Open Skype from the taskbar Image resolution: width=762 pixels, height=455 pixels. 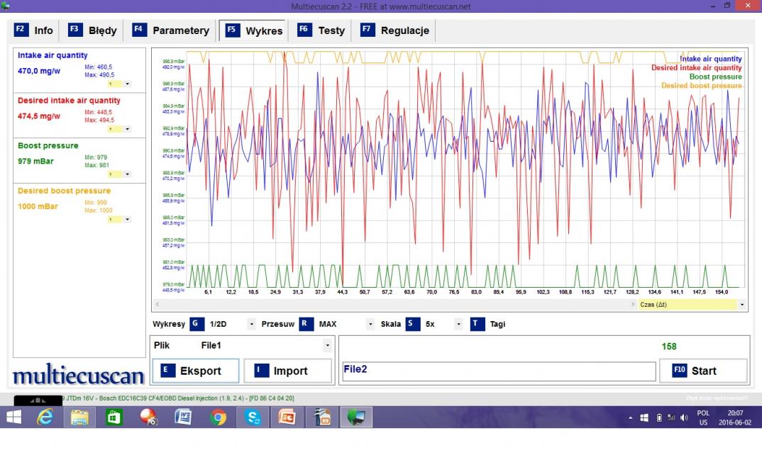click(x=253, y=418)
